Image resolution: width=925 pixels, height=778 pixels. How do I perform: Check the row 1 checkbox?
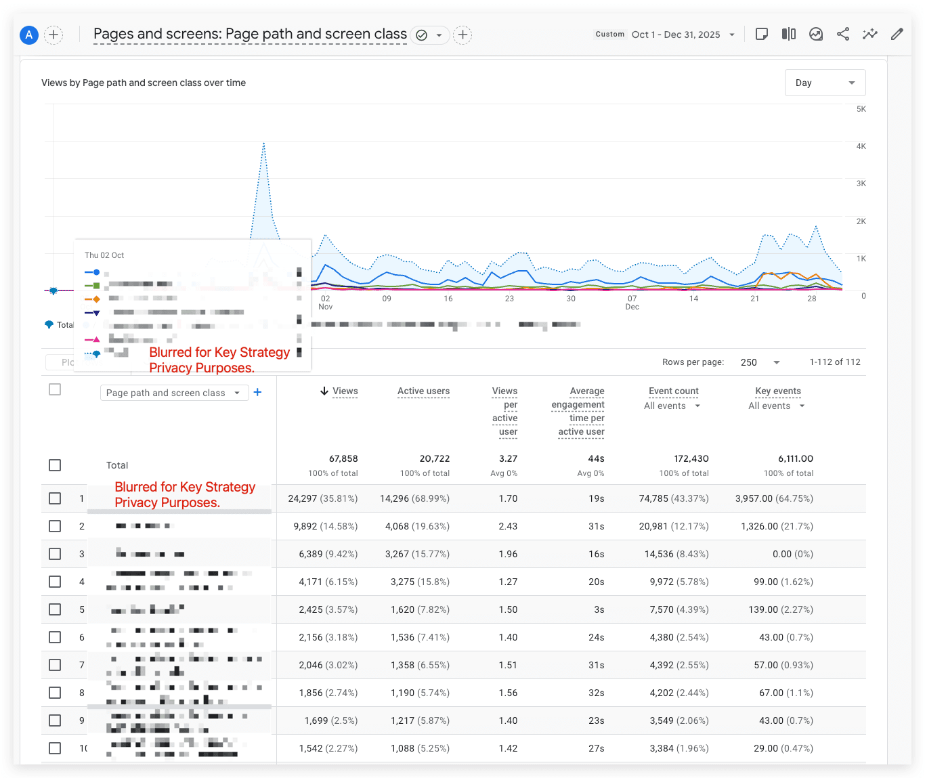[x=55, y=498]
